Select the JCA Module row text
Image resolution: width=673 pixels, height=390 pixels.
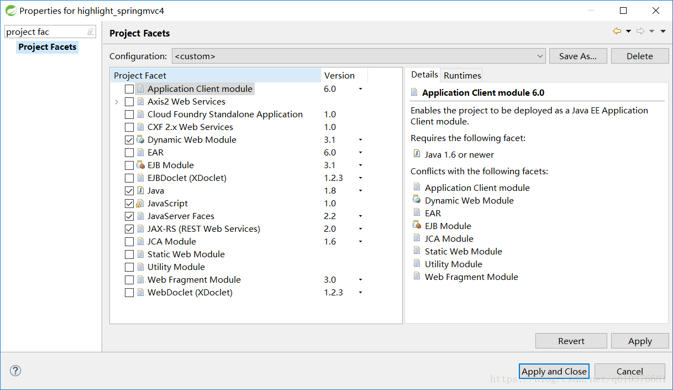(x=172, y=242)
